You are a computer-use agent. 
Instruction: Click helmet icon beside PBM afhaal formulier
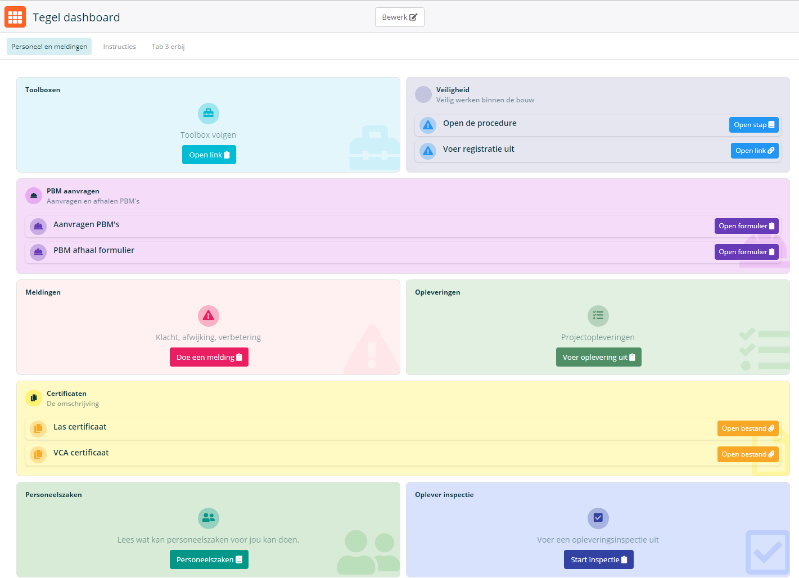pos(38,252)
